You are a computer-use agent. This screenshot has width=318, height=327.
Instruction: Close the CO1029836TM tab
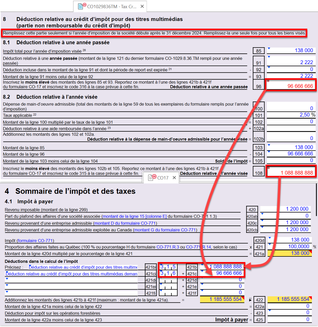pyautogui.click(x=142, y=6)
